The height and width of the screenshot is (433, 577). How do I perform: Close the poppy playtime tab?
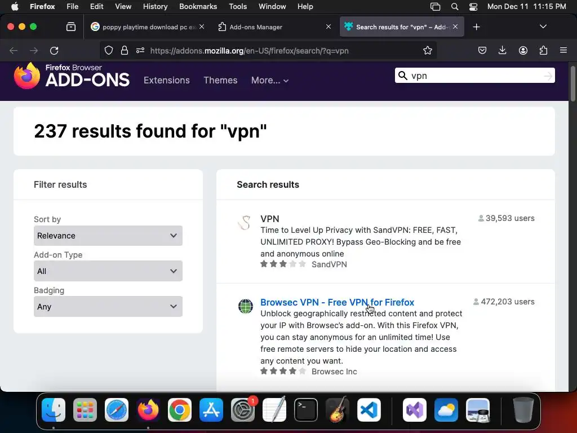[202, 26]
